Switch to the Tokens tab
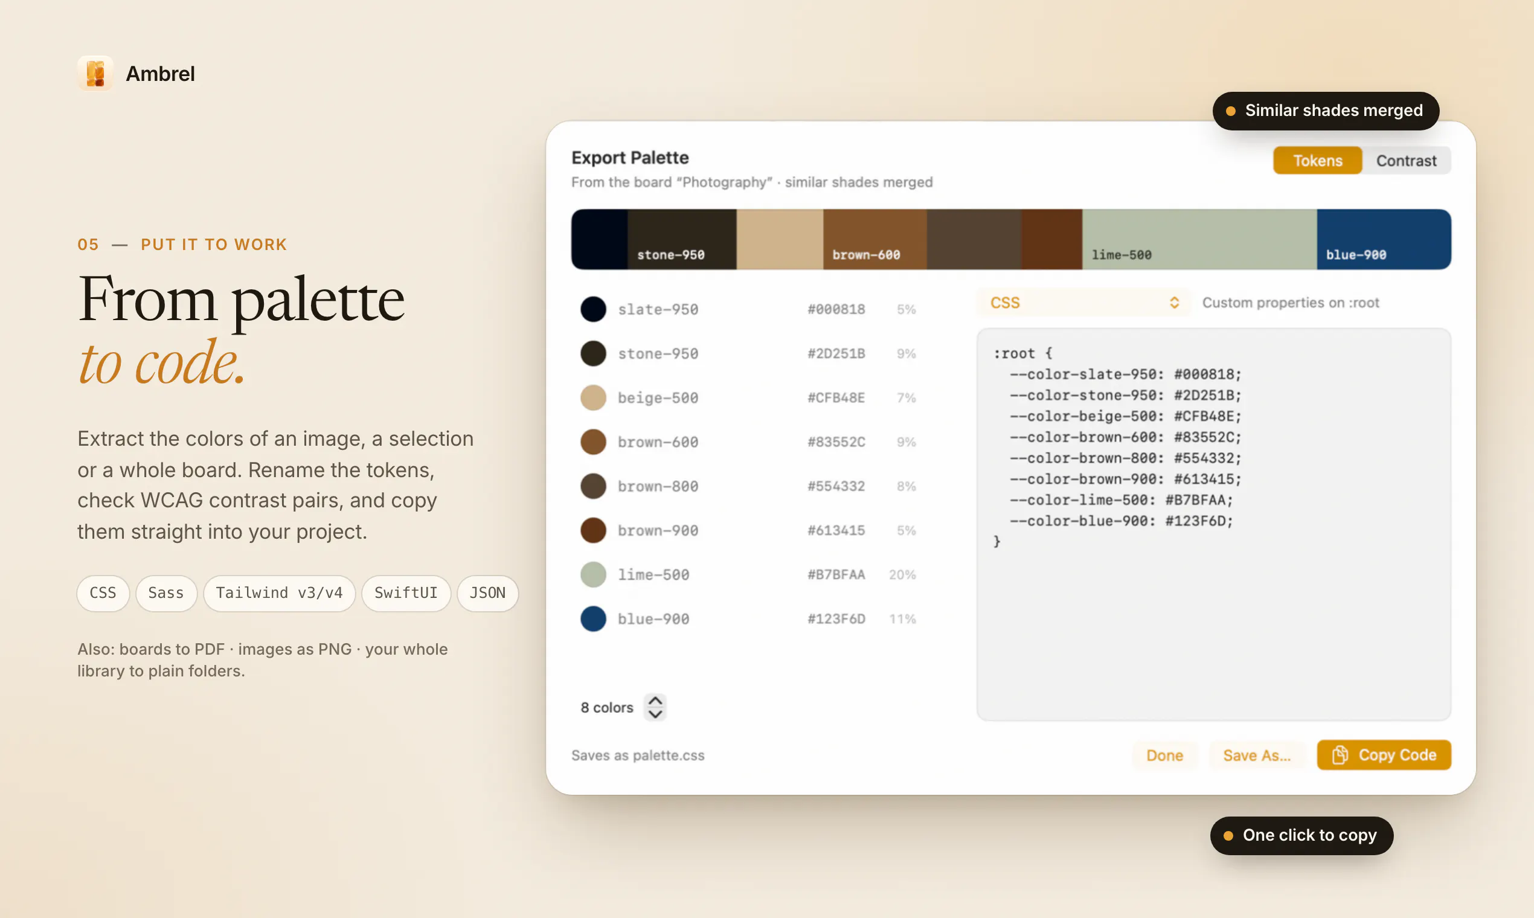 [x=1317, y=161]
